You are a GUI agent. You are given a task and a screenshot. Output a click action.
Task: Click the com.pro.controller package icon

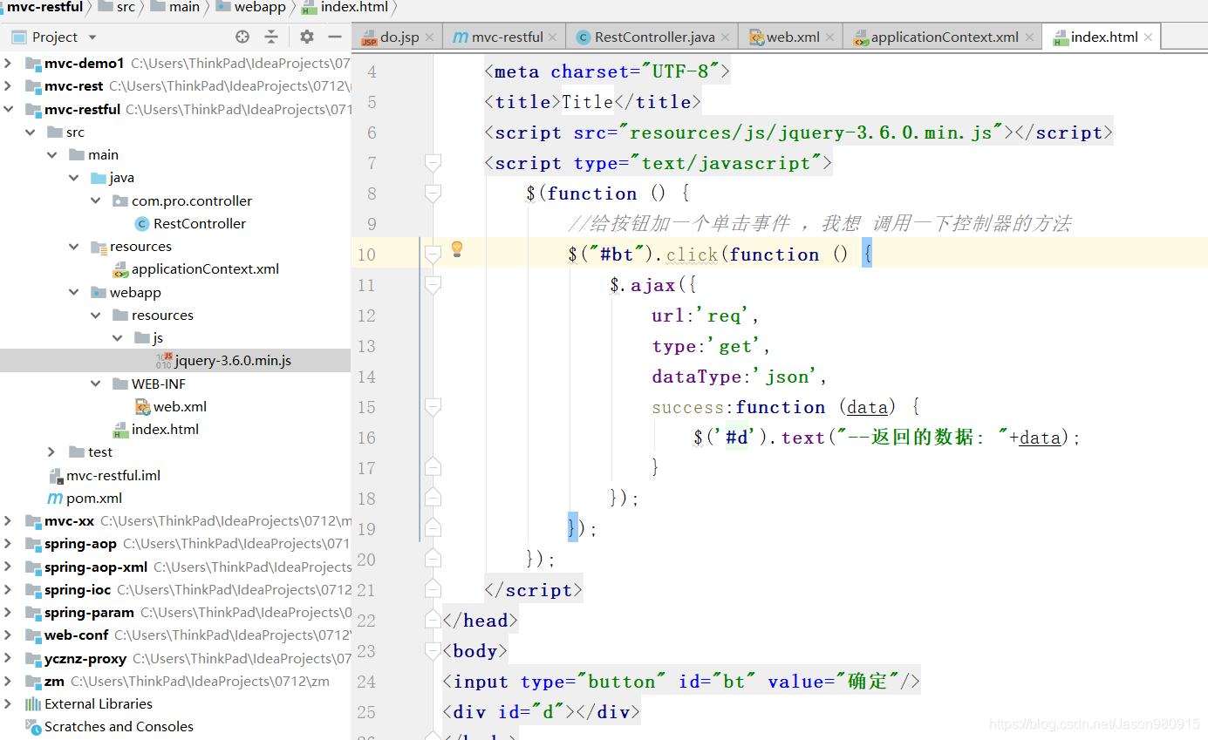(120, 201)
